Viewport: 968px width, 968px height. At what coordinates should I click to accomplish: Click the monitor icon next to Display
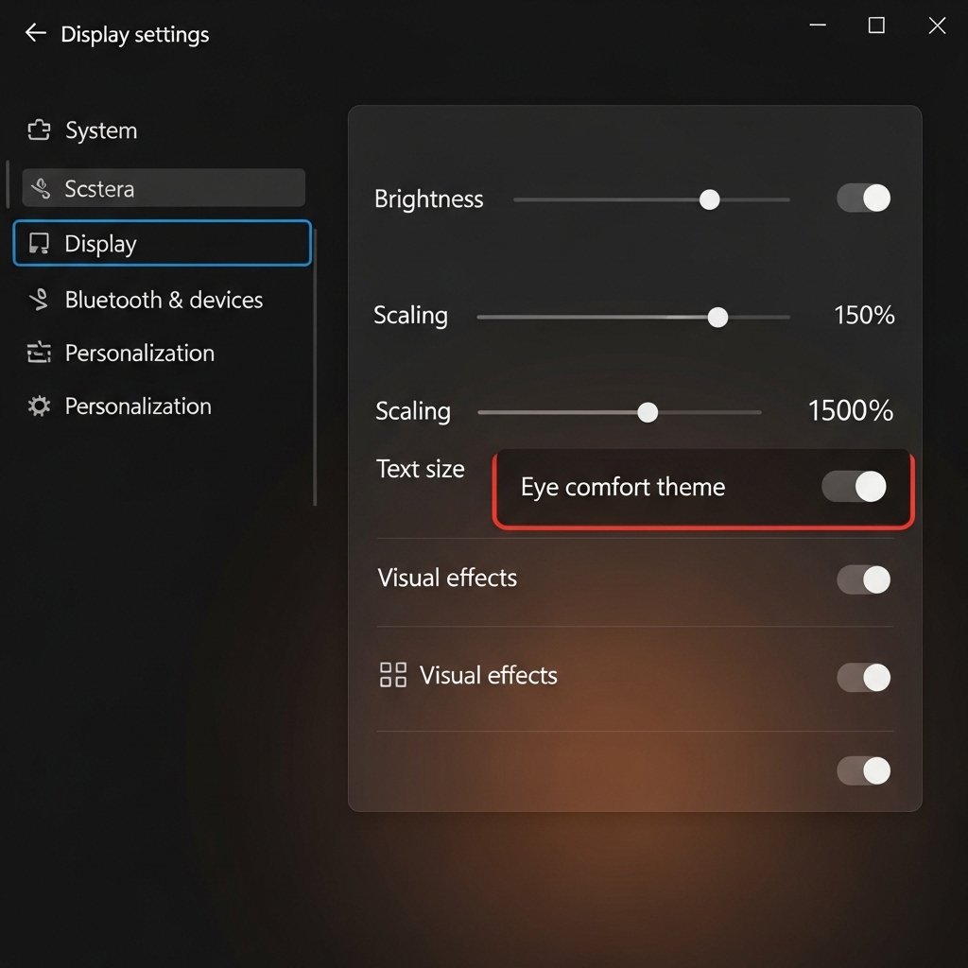(x=39, y=244)
